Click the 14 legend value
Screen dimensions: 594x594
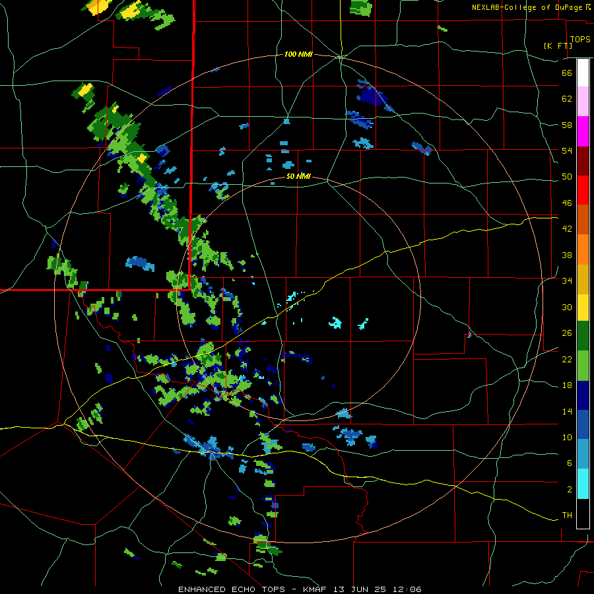(x=567, y=411)
